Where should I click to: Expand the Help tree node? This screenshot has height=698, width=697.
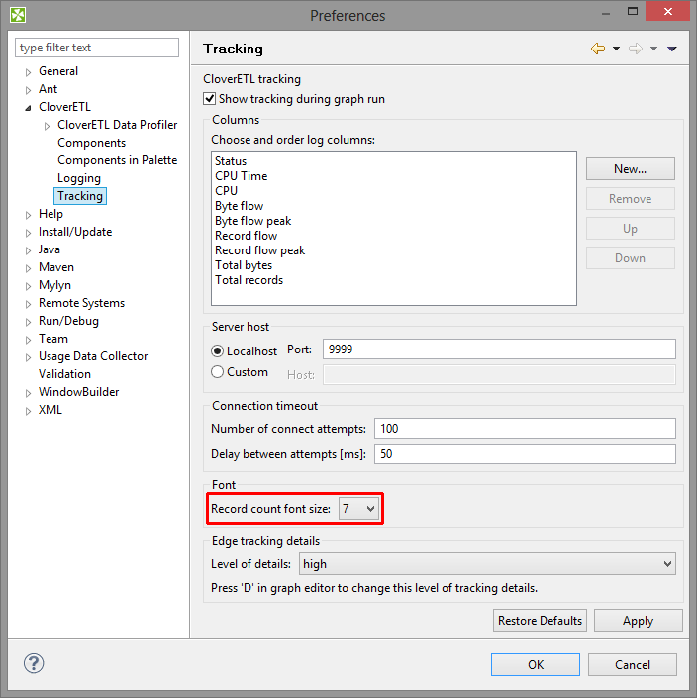click(x=28, y=215)
